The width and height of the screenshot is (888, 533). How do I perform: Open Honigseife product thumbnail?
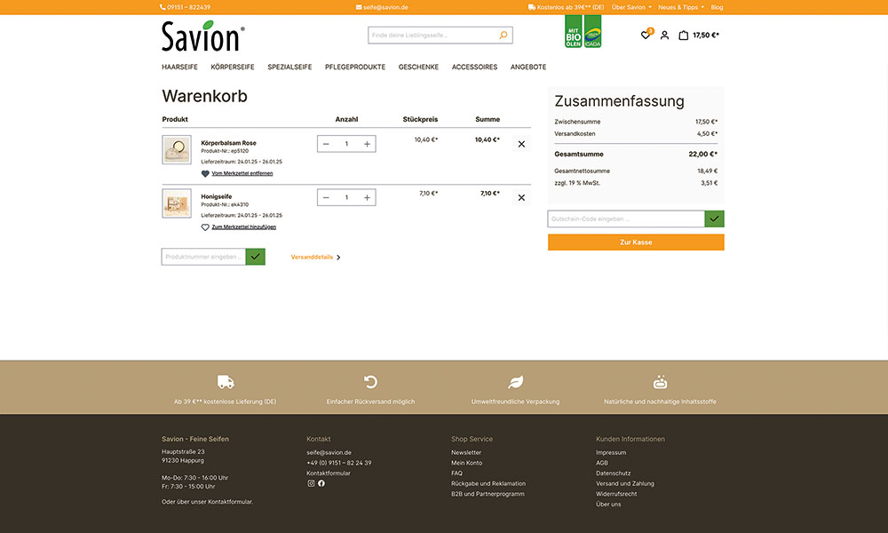pyautogui.click(x=177, y=203)
